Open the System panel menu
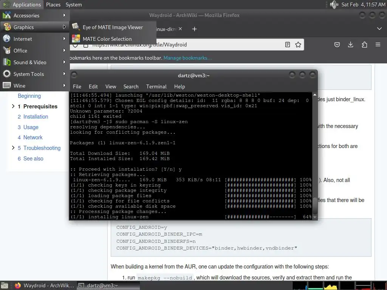Viewport: 387px width, 290px height. (74, 5)
